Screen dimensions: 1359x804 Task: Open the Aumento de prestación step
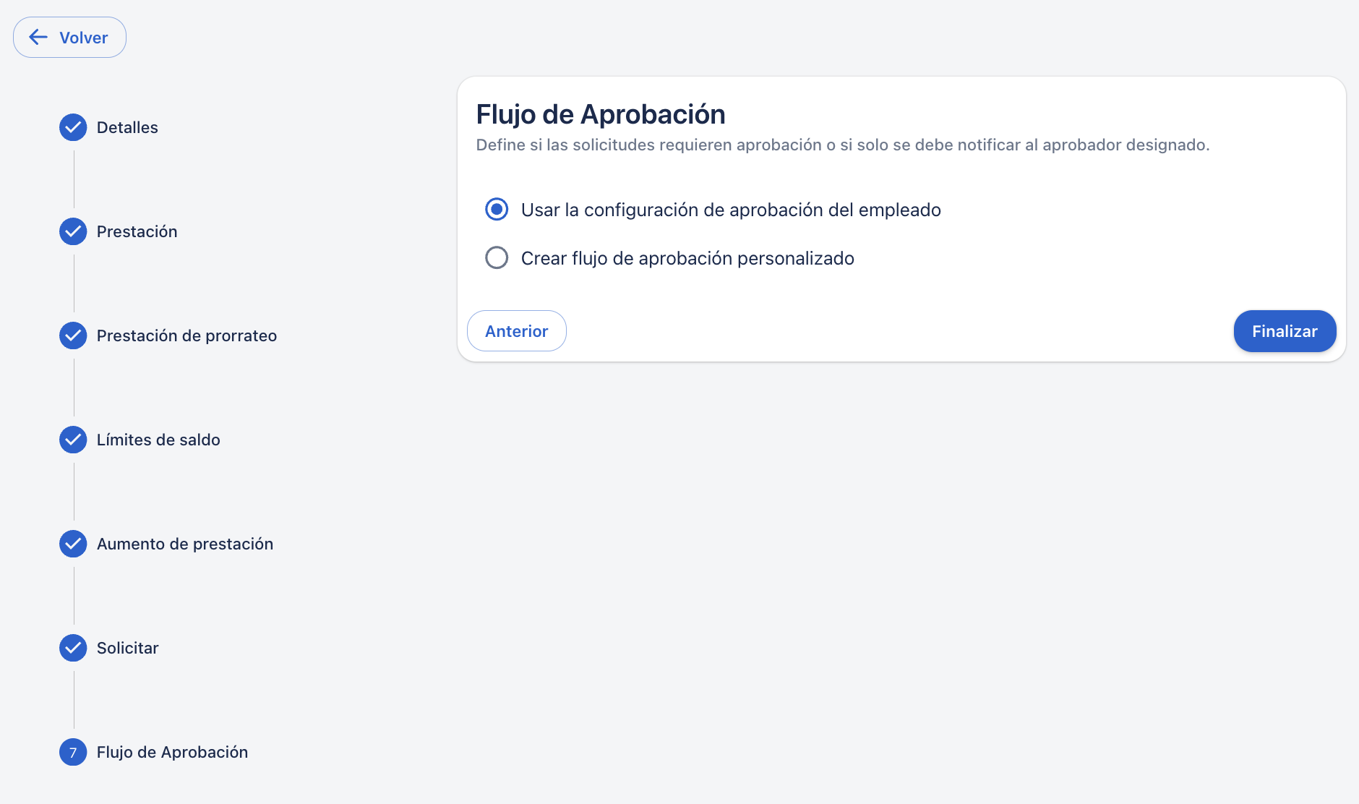click(x=185, y=544)
